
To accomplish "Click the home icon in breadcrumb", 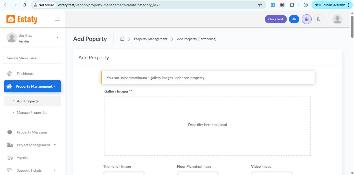I will tap(122, 39).
